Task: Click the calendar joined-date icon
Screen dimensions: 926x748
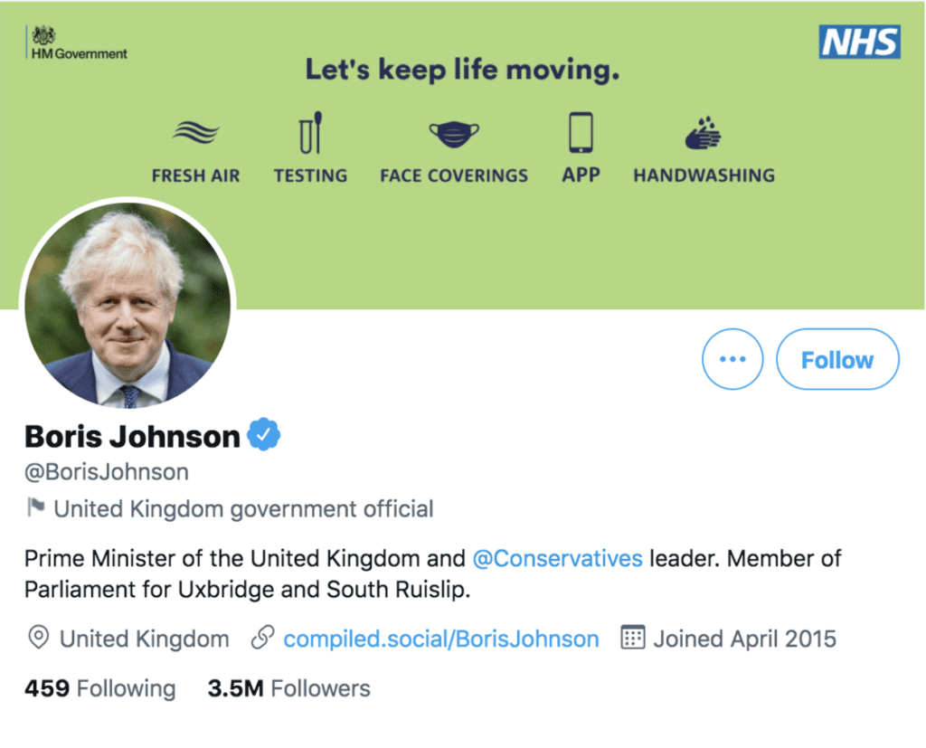Action: tap(632, 638)
